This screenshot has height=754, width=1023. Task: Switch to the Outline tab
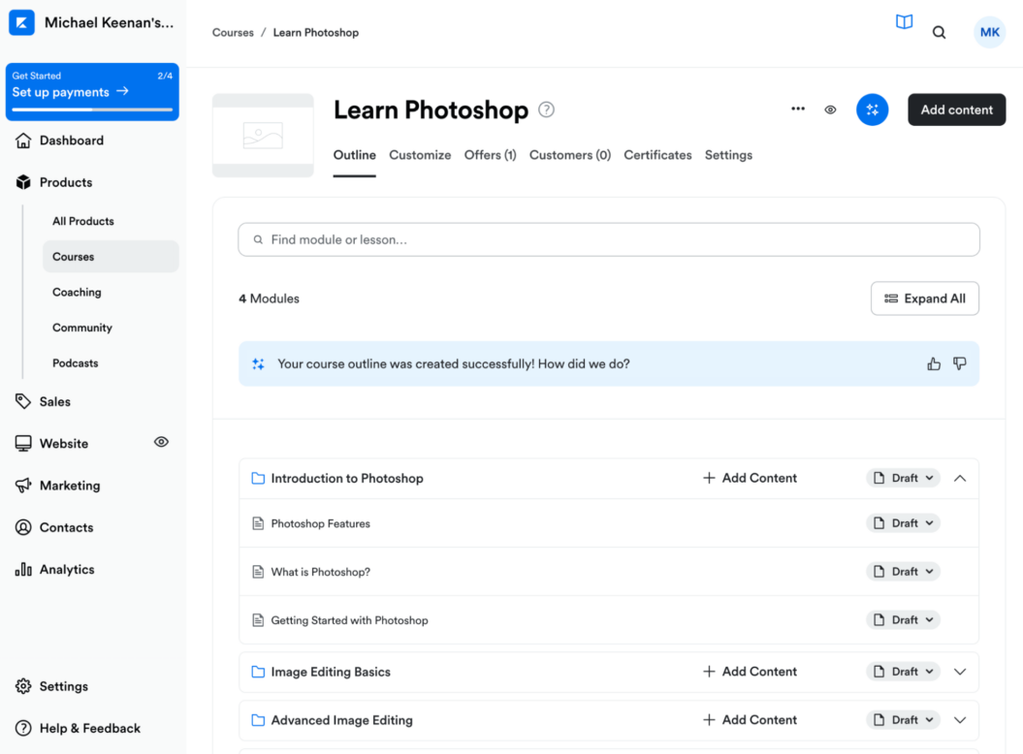pyautogui.click(x=354, y=155)
